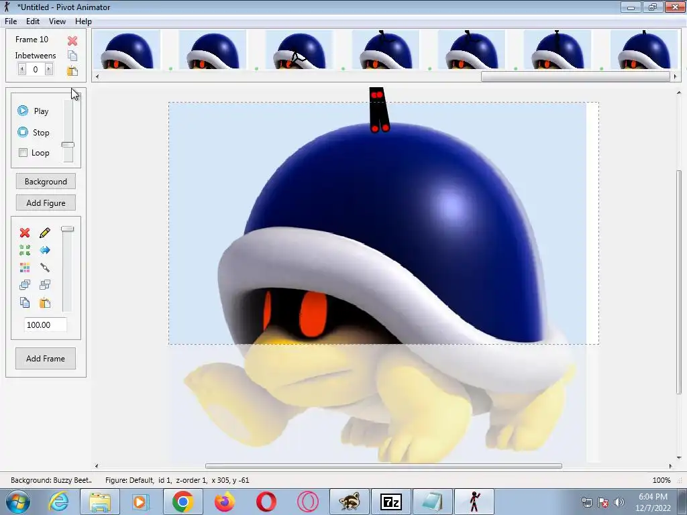Paste frame icon below copy frame
Screen dimensions: 687x515
(72, 70)
